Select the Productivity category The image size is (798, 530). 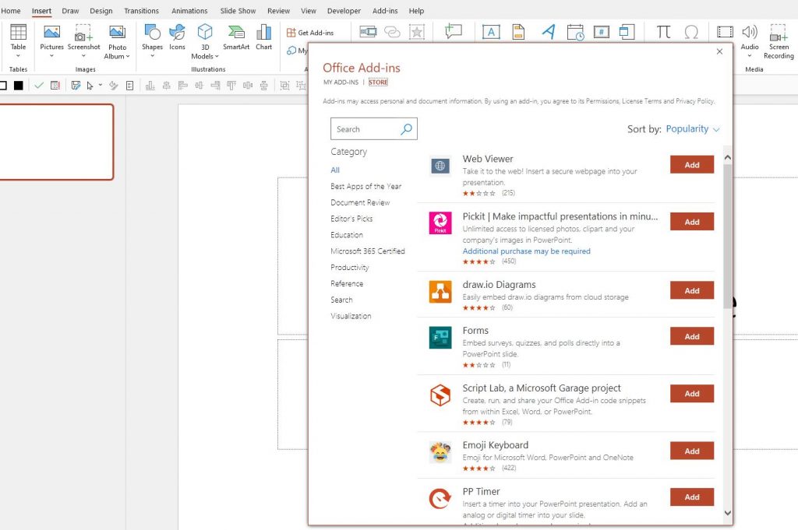[x=350, y=267]
